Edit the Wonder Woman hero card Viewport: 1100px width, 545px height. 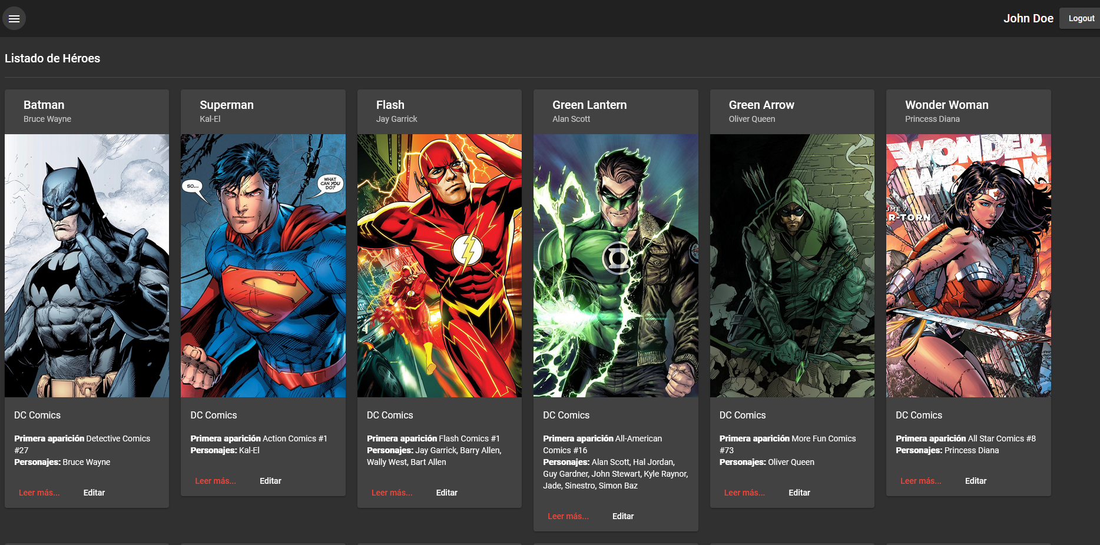[x=976, y=481]
